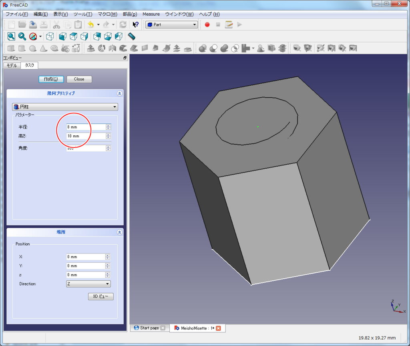Click the 3D ビュー button
The width and height of the screenshot is (410, 346).
(100, 296)
